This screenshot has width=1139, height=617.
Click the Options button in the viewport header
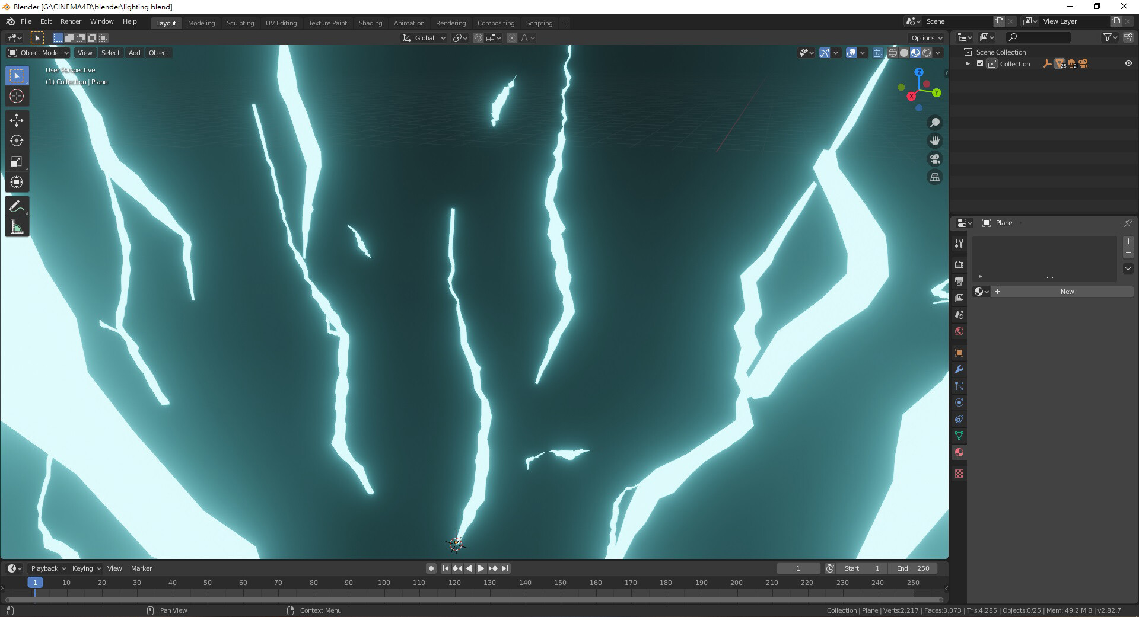[924, 37]
